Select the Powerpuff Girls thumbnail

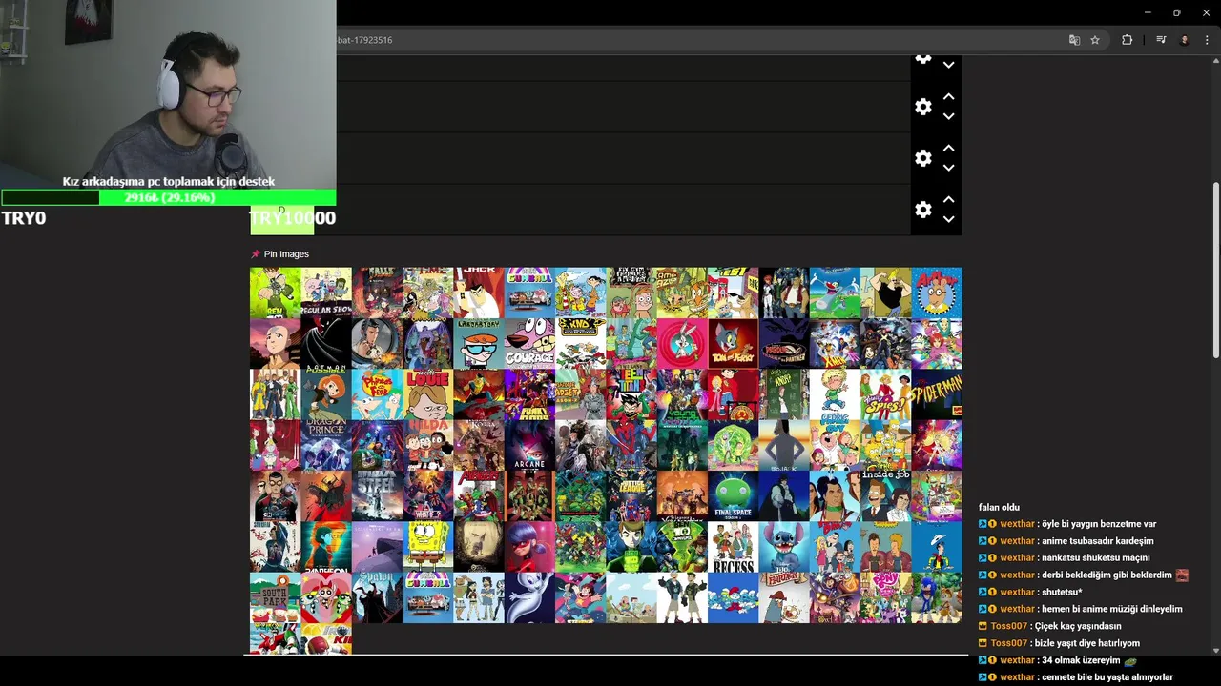pyautogui.click(x=326, y=597)
